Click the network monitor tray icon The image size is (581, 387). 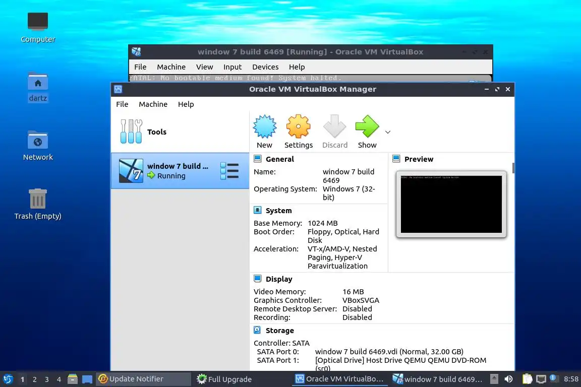click(x=541, y=379)
